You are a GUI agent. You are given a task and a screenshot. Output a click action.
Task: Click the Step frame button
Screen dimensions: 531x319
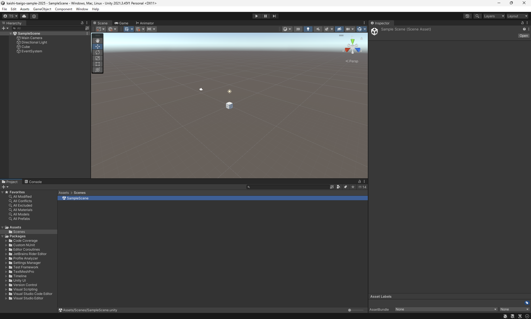274,16
